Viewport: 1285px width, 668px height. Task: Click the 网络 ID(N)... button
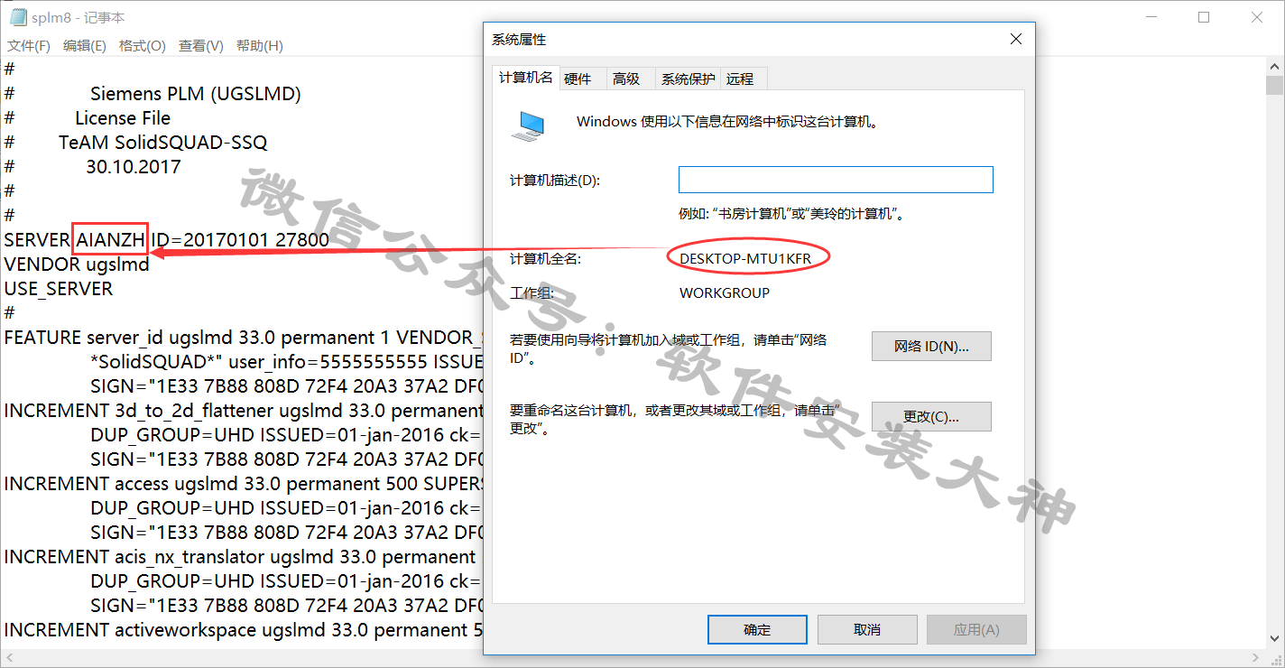[931, 347]
